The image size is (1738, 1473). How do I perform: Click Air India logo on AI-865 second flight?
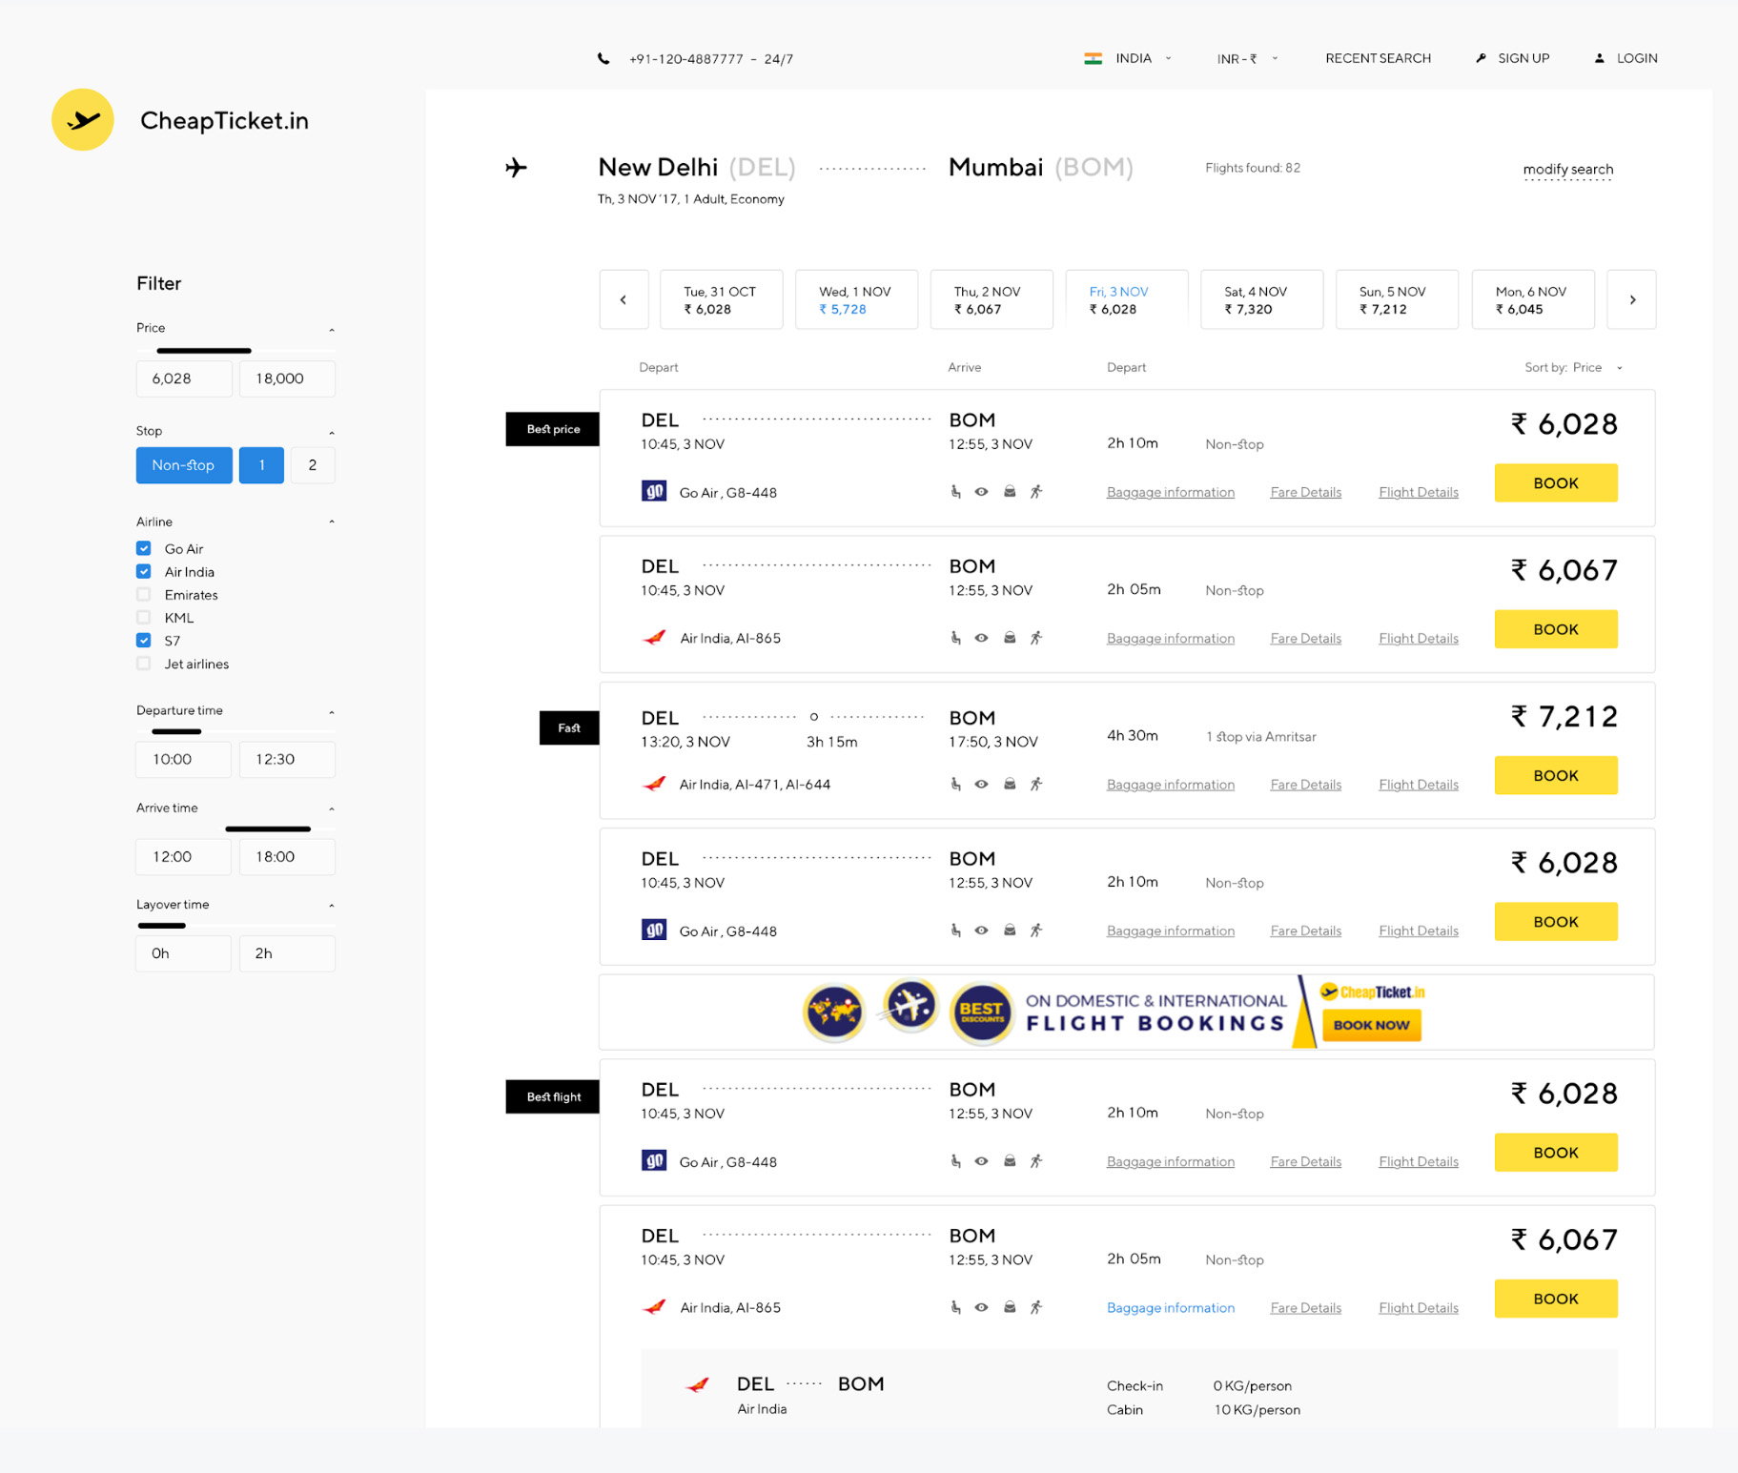tap(654, 638)
